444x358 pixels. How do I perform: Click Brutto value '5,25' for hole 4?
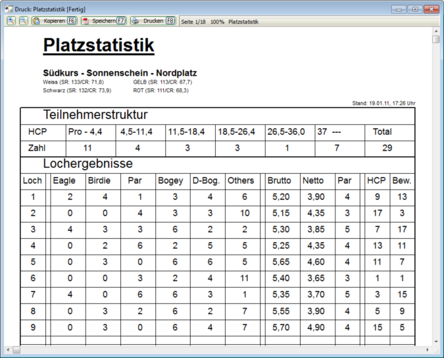pyautogui.click(x=281, y=245)
